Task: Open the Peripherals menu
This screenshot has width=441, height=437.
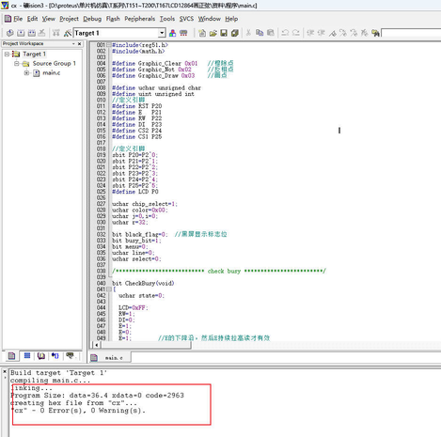Action: [x=139, y=19]
